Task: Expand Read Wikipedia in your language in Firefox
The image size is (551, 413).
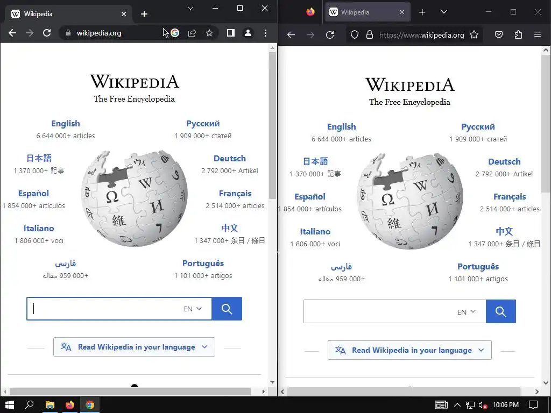Action: [409, 350]
